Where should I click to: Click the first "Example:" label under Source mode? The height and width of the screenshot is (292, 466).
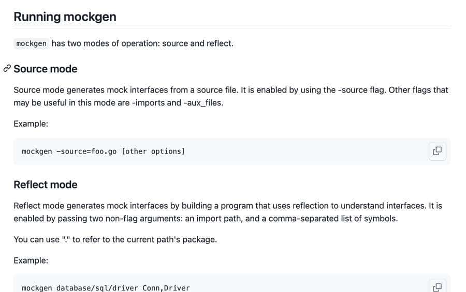pos(31,124)
